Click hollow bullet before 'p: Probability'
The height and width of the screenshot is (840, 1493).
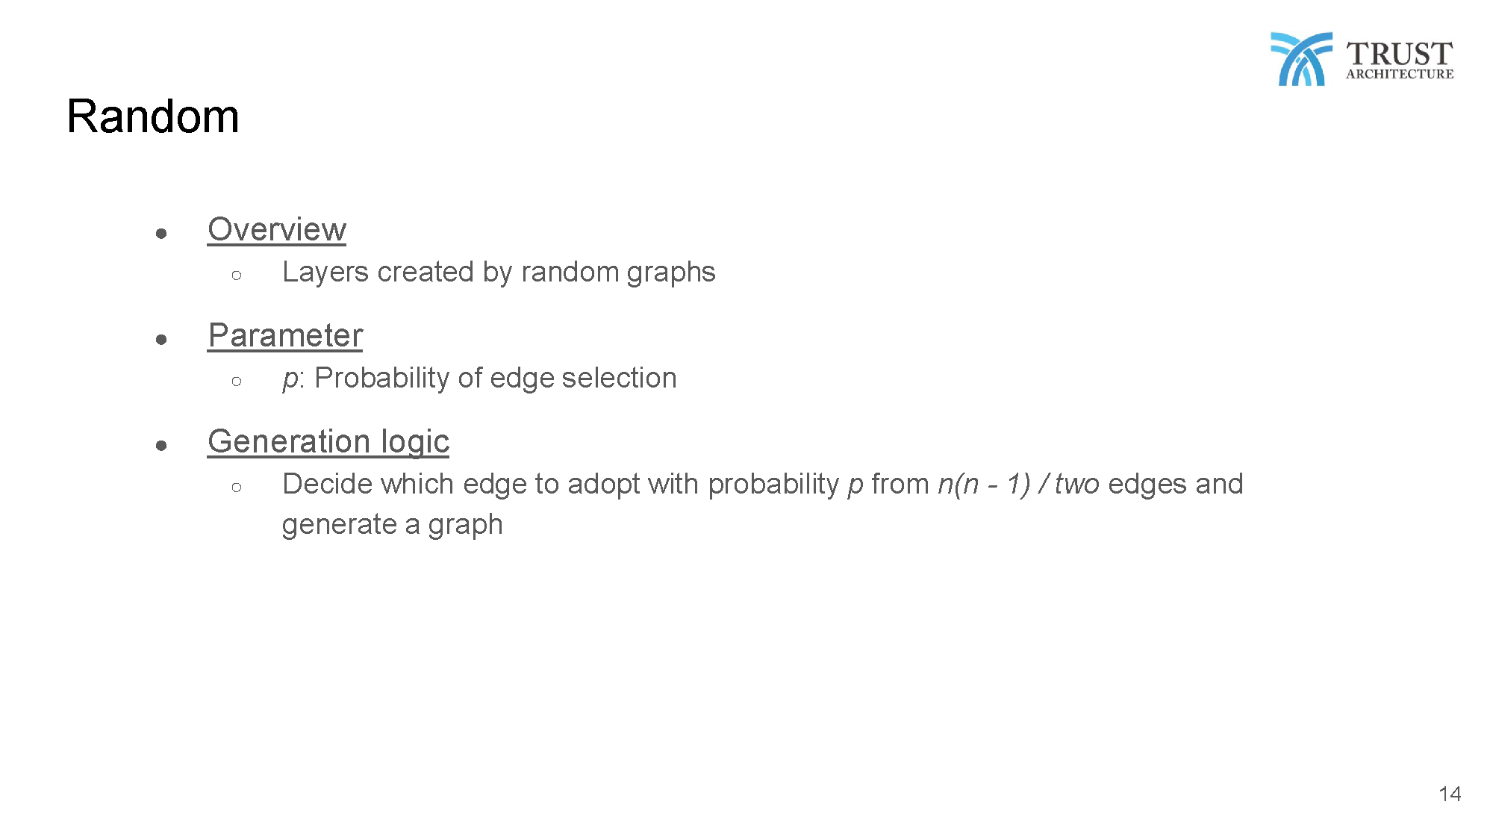237,382
